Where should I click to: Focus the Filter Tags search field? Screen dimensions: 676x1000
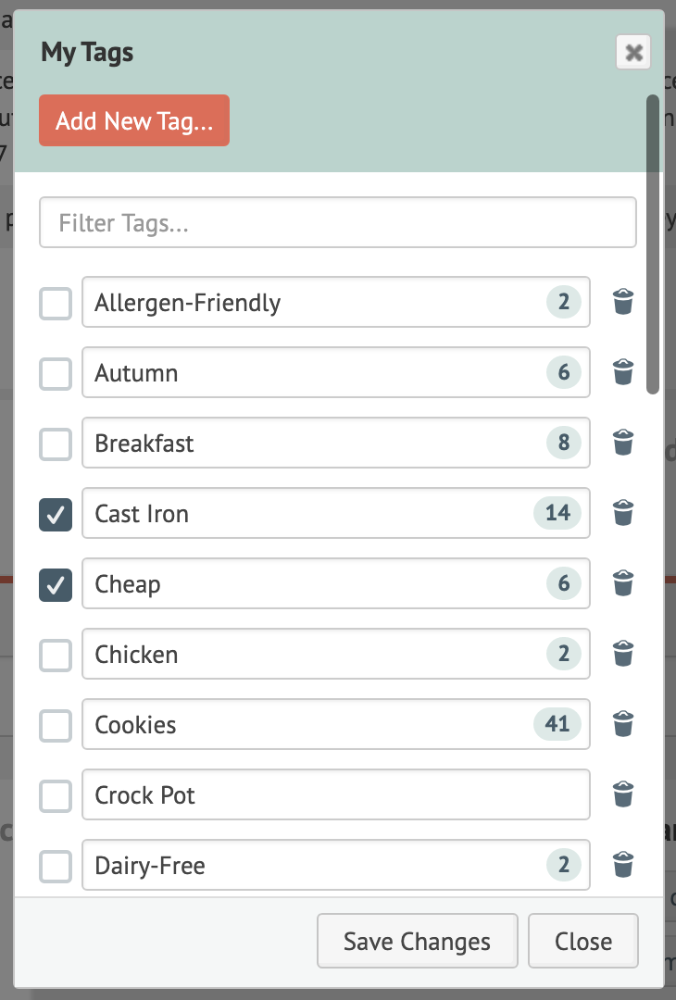coord(337,223)
